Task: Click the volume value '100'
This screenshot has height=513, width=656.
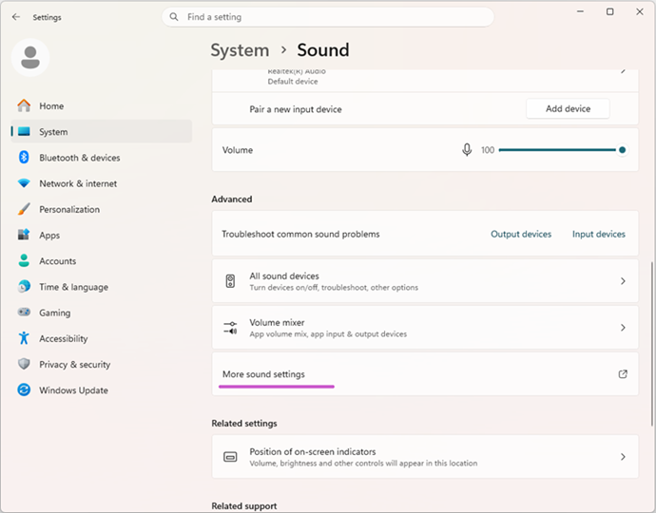Action: [x=488, y=150]
